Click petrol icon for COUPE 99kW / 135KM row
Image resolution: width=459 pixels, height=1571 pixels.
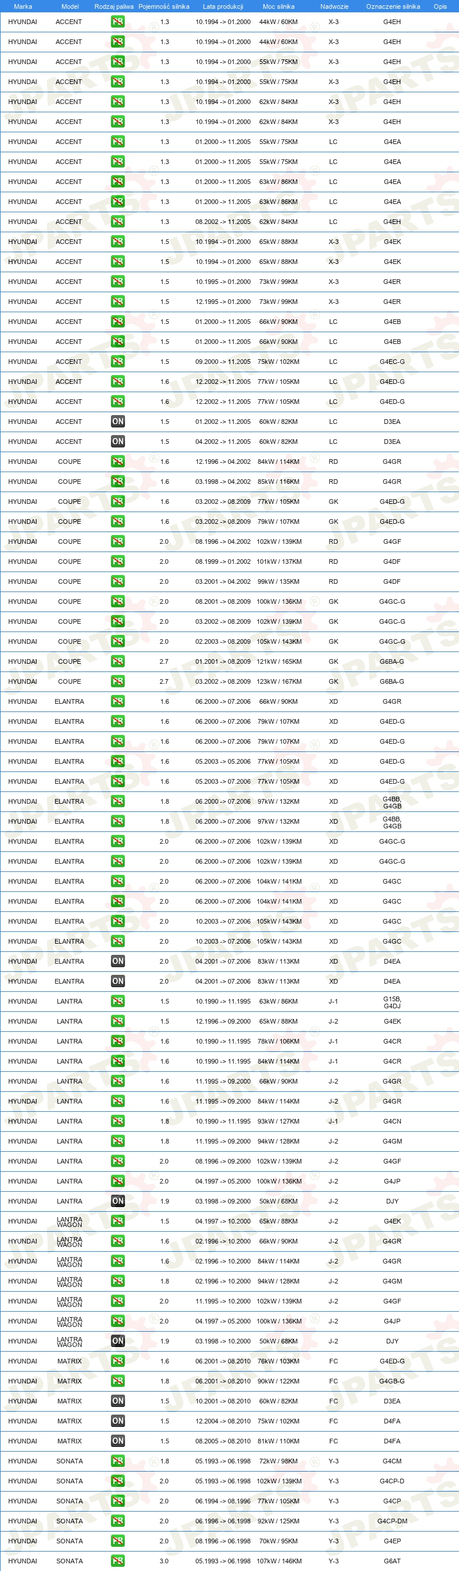tap(117, 582)
